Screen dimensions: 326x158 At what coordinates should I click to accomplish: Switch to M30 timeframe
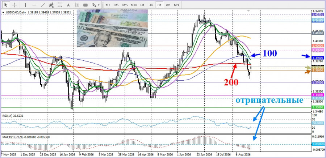134,5
